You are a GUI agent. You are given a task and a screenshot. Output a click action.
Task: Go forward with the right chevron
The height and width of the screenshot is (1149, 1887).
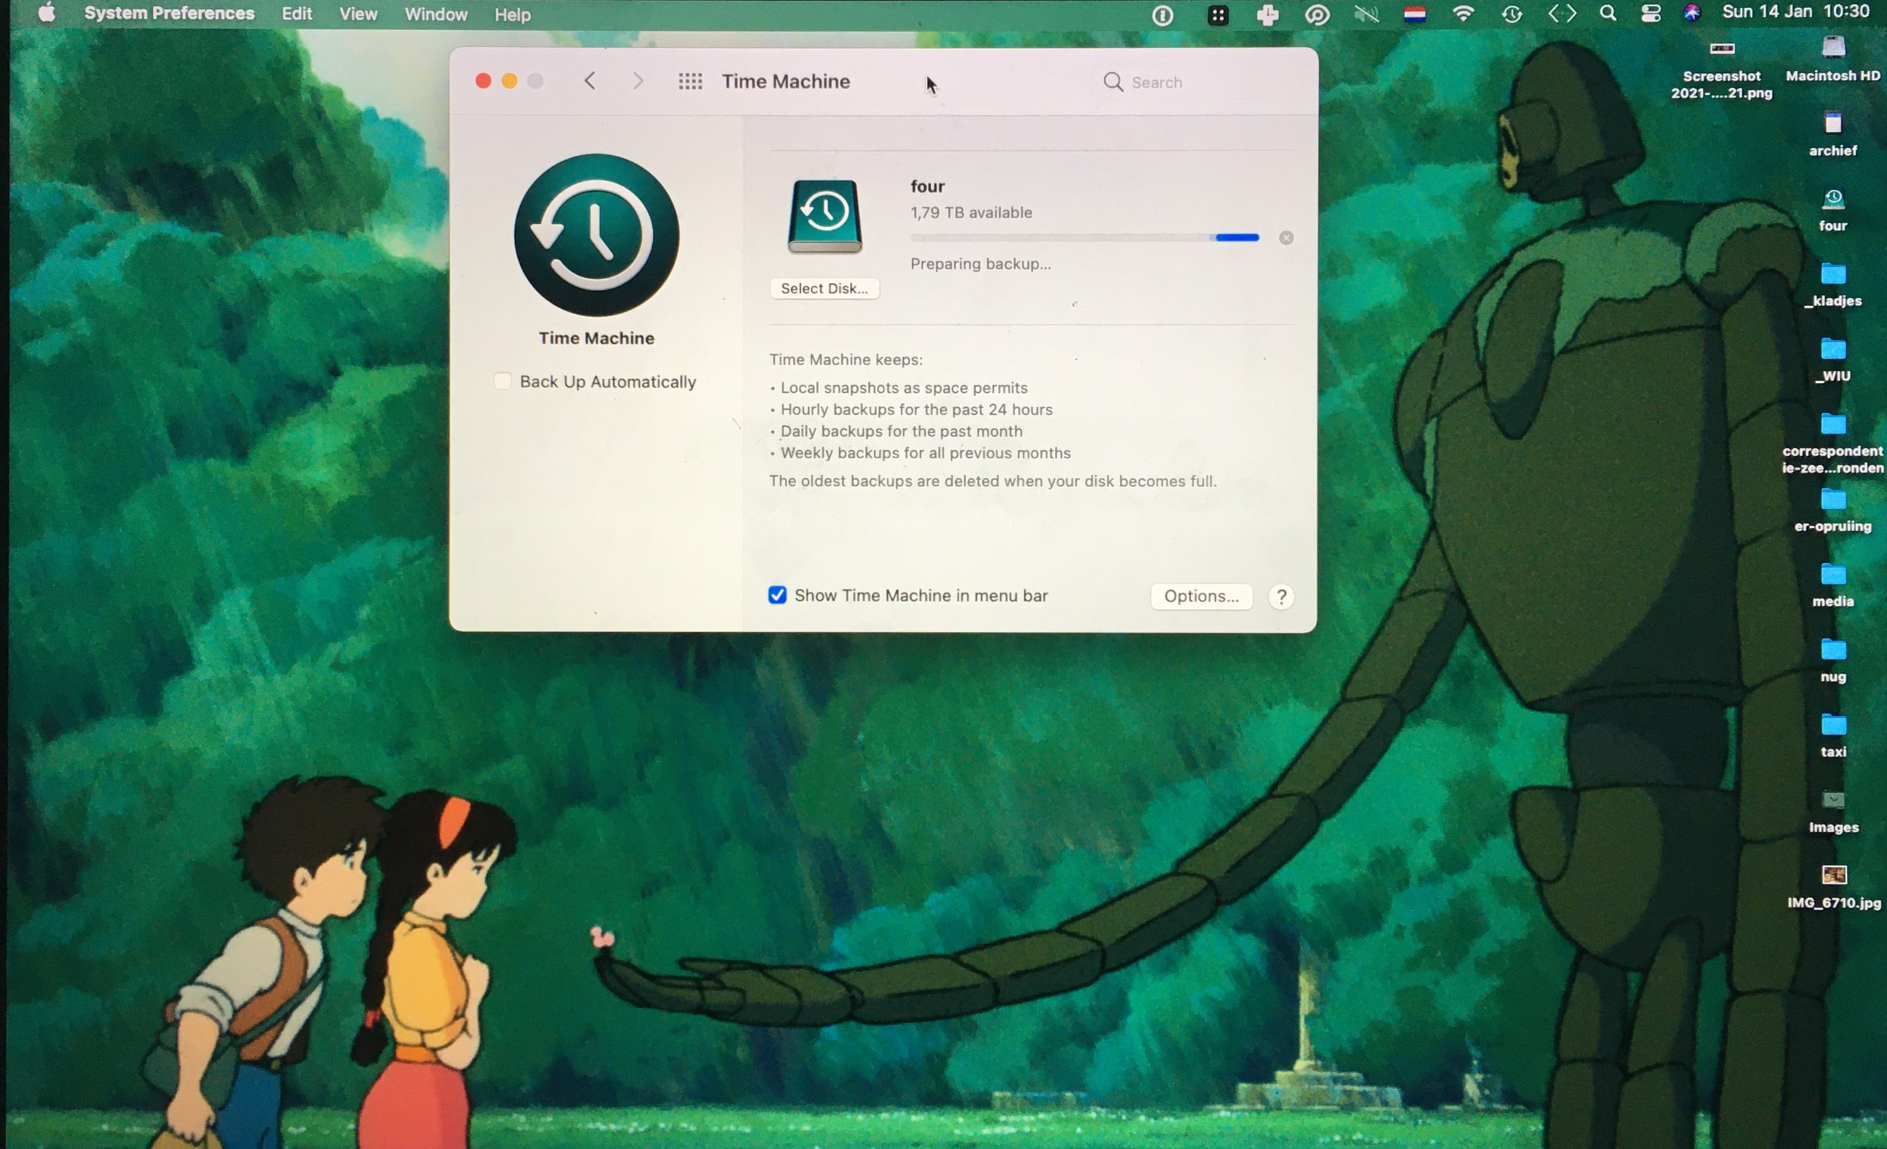coord(637,81)
